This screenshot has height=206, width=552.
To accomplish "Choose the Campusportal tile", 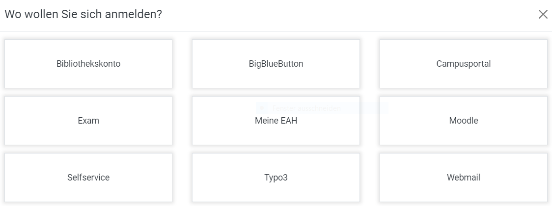I will point(464,64).
